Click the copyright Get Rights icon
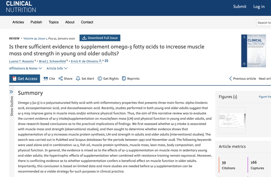 [100, 78]
